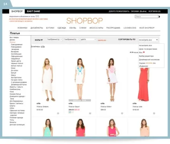Select 'Яркие цвета' subcategory
Image resolution: width=170 pixels, height=144 pixels.
tap(16, 61)
